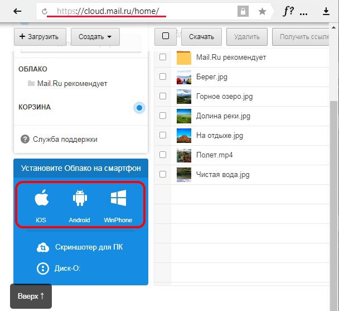
Task: Open ОБЛАКО section in sidebar
Action: [x=33, y=69]
